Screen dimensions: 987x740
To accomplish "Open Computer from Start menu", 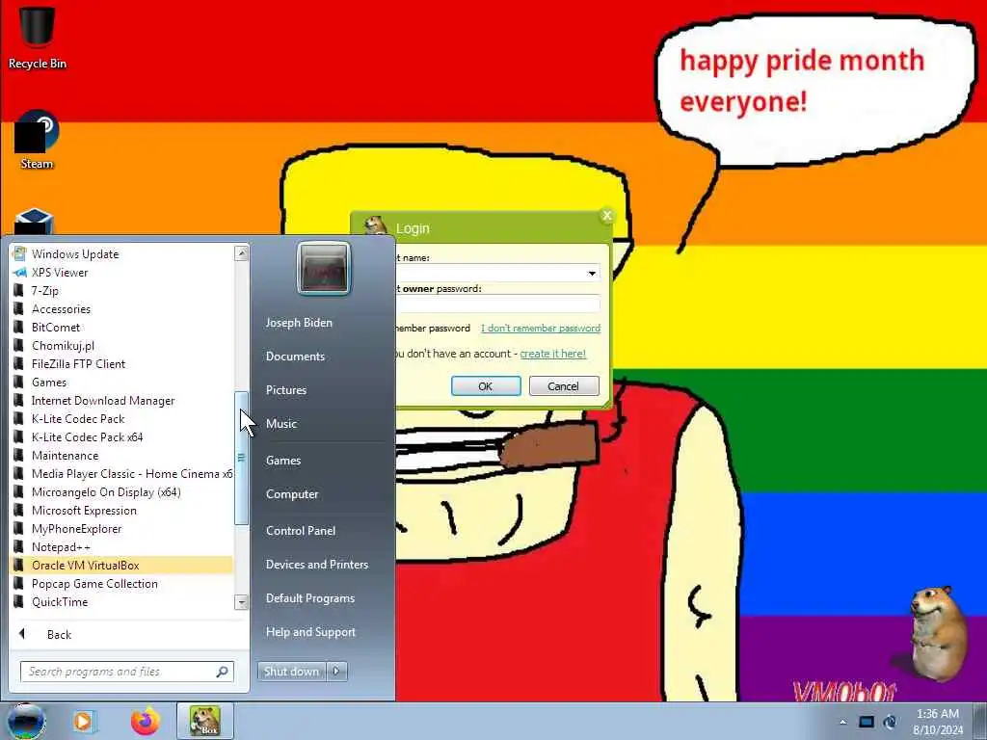I will click(292, 494).
